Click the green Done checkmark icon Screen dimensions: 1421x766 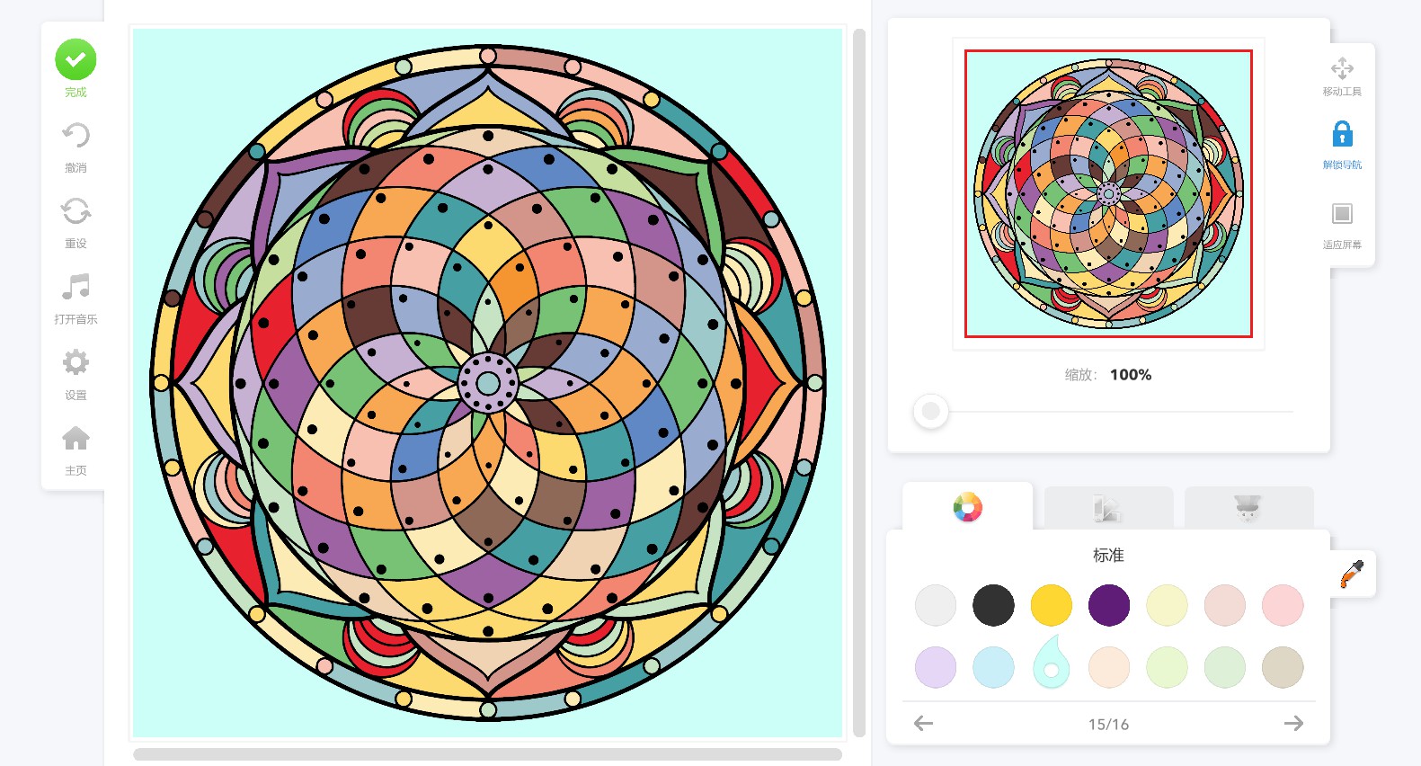[x=75, y=59]
